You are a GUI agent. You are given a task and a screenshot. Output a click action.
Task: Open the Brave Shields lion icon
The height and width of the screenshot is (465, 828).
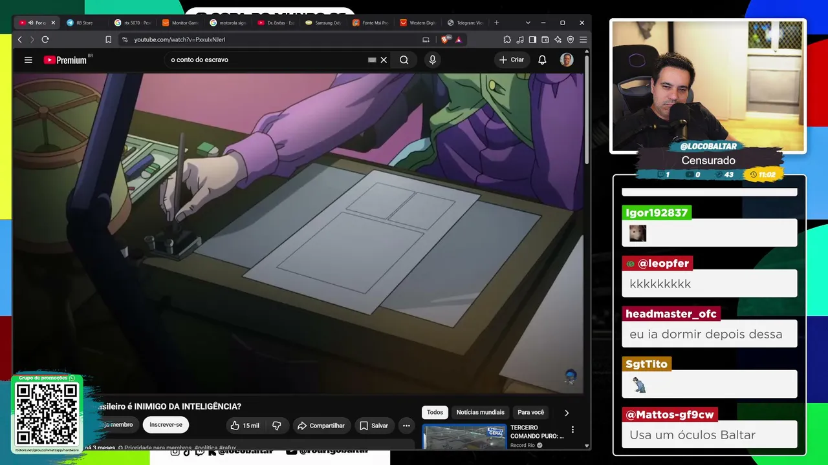[x=444, y=39]
